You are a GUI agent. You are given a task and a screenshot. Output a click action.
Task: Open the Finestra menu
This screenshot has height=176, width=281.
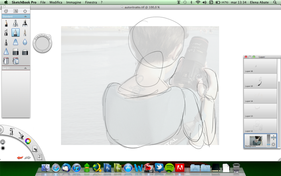[91, 2]
